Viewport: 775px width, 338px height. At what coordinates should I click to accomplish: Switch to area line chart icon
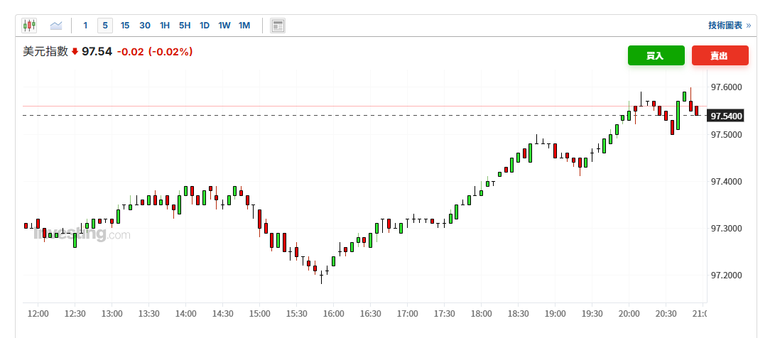(x=56, y=25)
